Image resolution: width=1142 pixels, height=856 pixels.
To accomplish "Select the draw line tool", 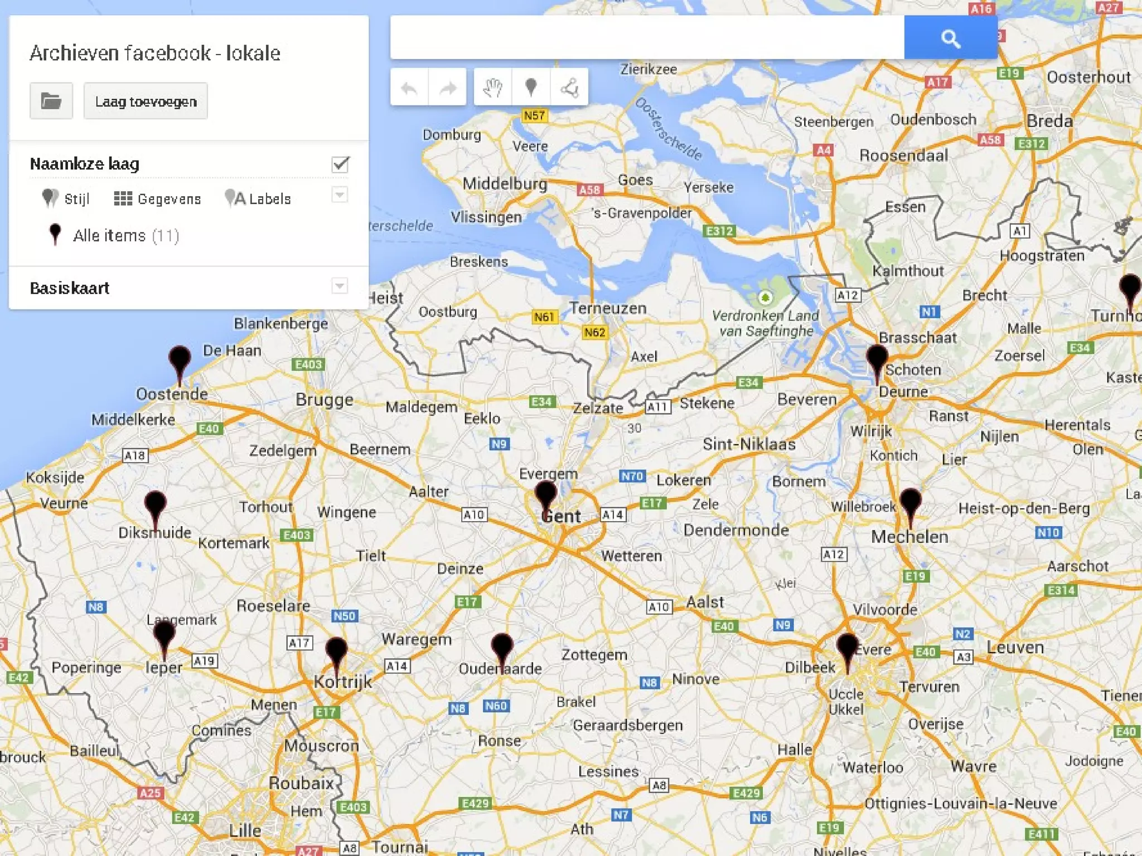I will pyautogui.click(x=569, y=87).
